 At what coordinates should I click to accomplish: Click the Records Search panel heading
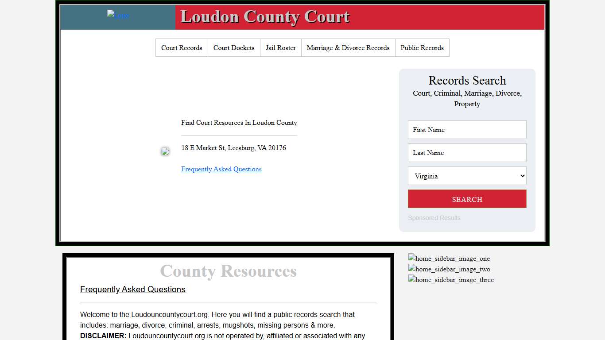(x=467, y=81)
